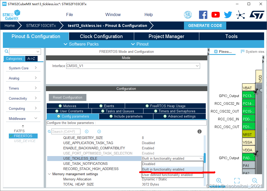Image resolution: width=267 pixels, height=191 pixels.
Task: Switch to Project Manager tab
Action: (x=166, y=36)
